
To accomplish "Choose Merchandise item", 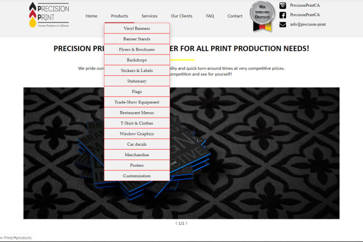I will coord(137,155).
